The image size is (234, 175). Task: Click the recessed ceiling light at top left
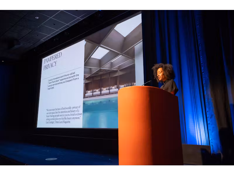(x=37, y=17)
